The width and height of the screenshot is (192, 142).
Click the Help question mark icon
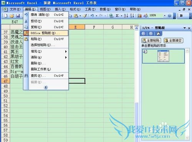pyautogui.click(x=170, y=16)
